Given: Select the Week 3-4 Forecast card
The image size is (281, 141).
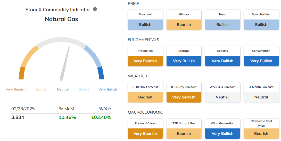Looking at the screenshot, I should (x=222, y=92).
